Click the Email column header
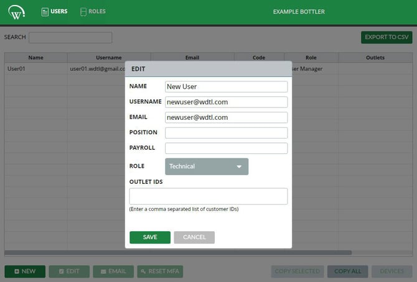 pos(192,57)
